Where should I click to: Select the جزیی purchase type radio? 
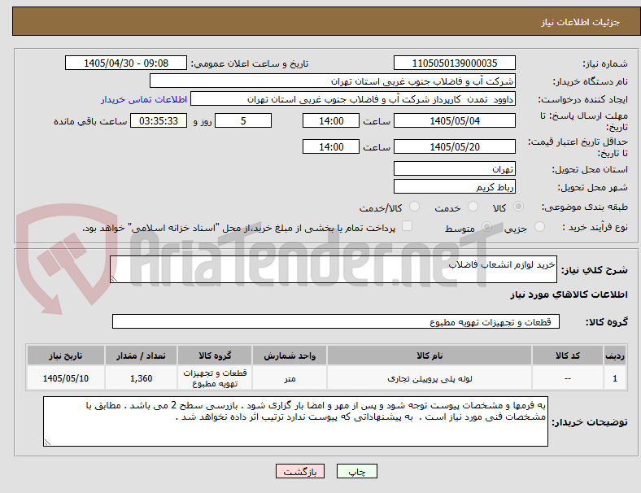click(539, 227)
